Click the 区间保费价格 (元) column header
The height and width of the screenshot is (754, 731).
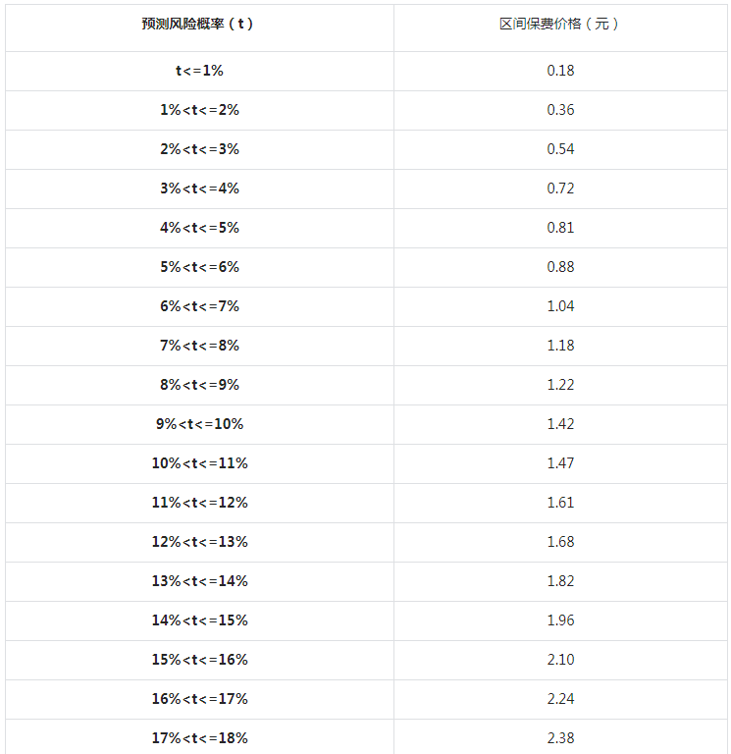(560, 24)
